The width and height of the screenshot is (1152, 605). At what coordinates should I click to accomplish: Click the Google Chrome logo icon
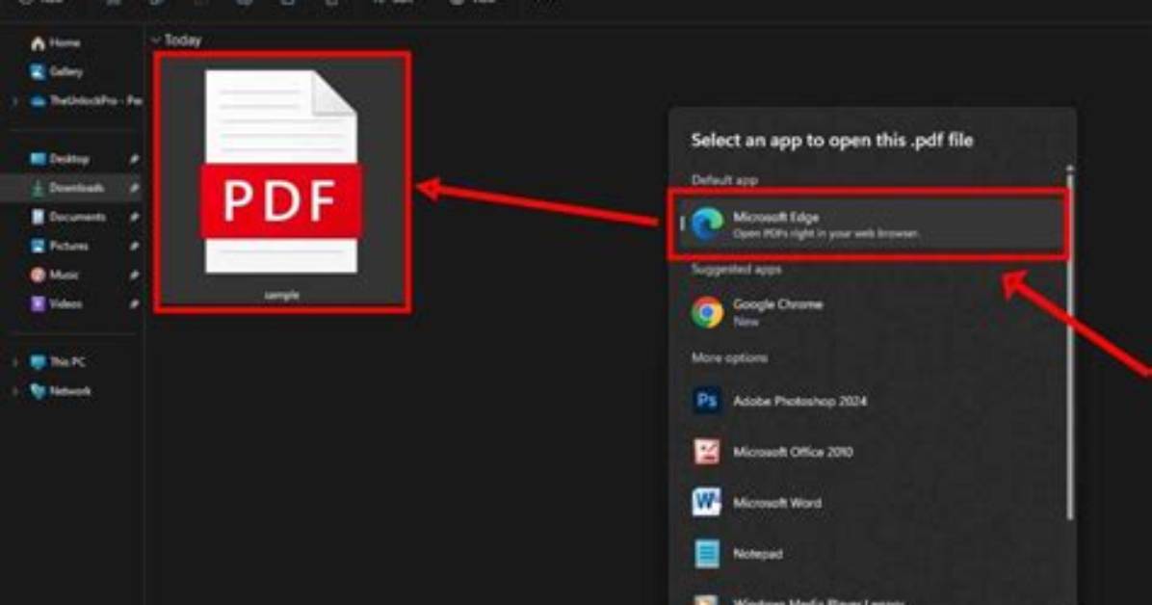(x=707, y=312)
